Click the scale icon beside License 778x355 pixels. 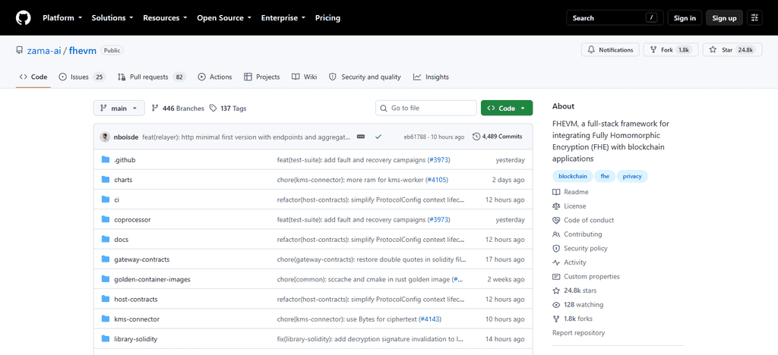[555, 206]
